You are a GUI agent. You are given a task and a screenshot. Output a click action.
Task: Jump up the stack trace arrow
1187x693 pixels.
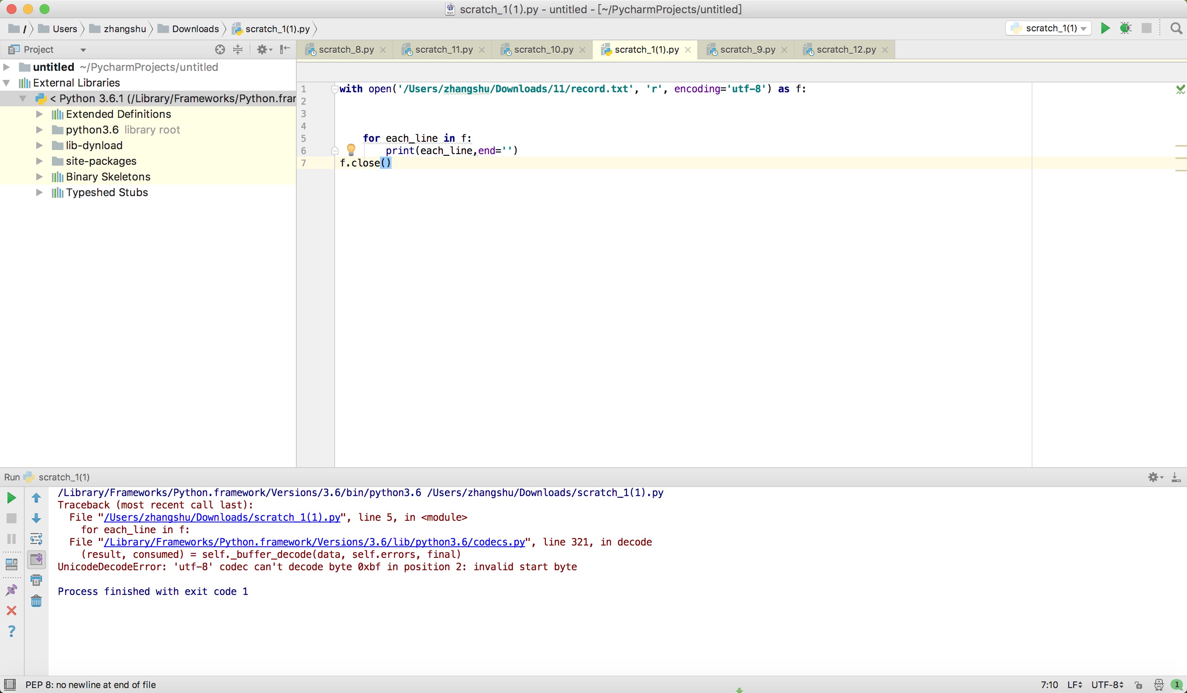36,498
